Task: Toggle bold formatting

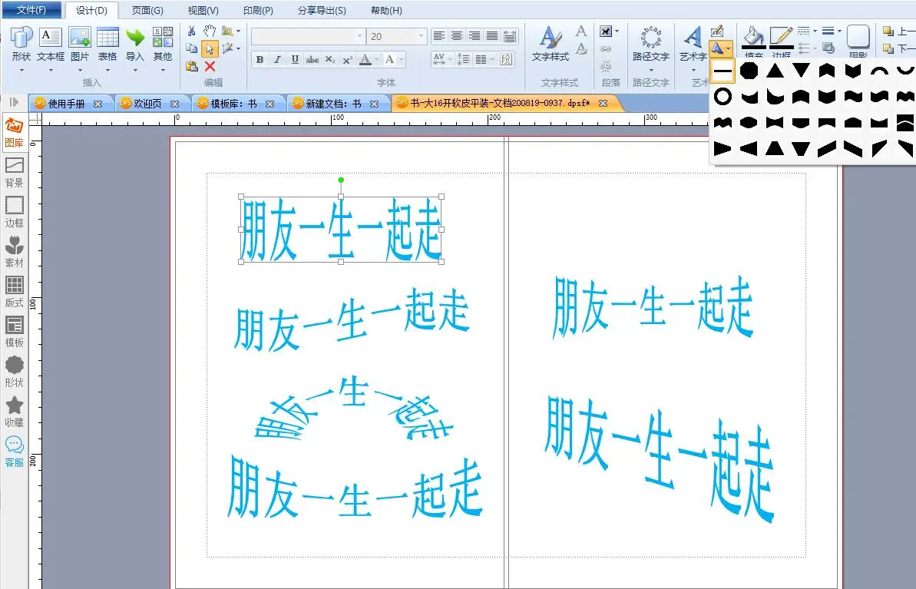Action: [x=260, y=59]
